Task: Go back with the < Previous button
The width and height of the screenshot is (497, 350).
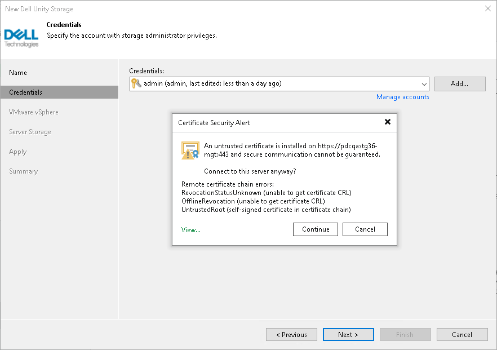Action: click(291, 334)
